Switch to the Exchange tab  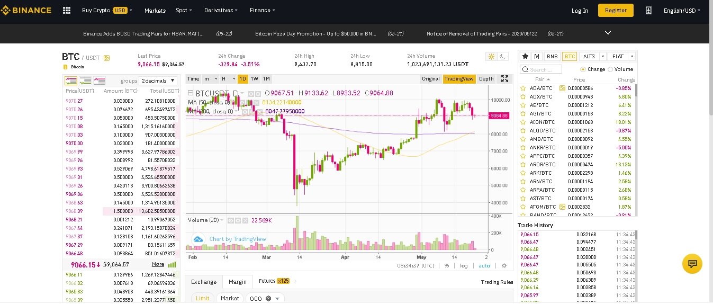pos(204,282)
